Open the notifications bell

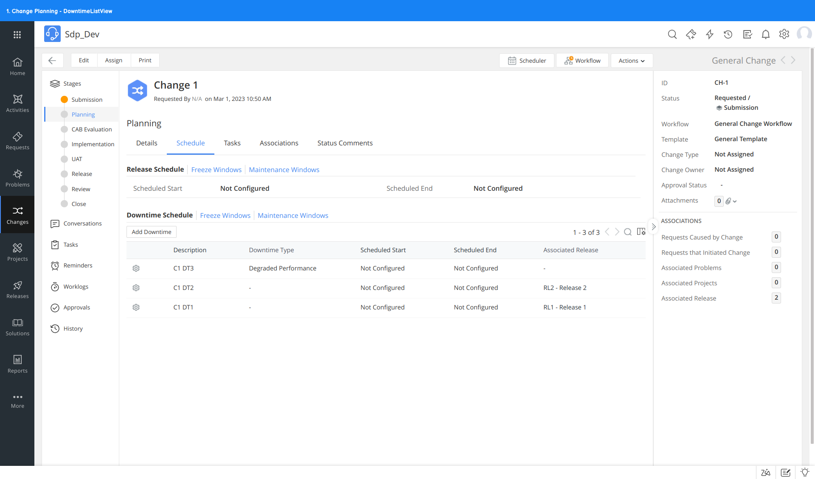[765, 34]
